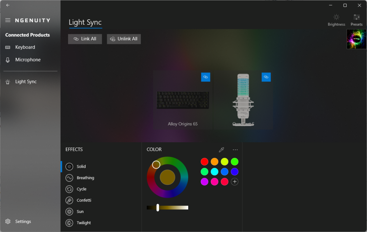The width and height of the screenshot is (367, 232).
Task: Open Brightness control
Action: click(x=336, y=20)
